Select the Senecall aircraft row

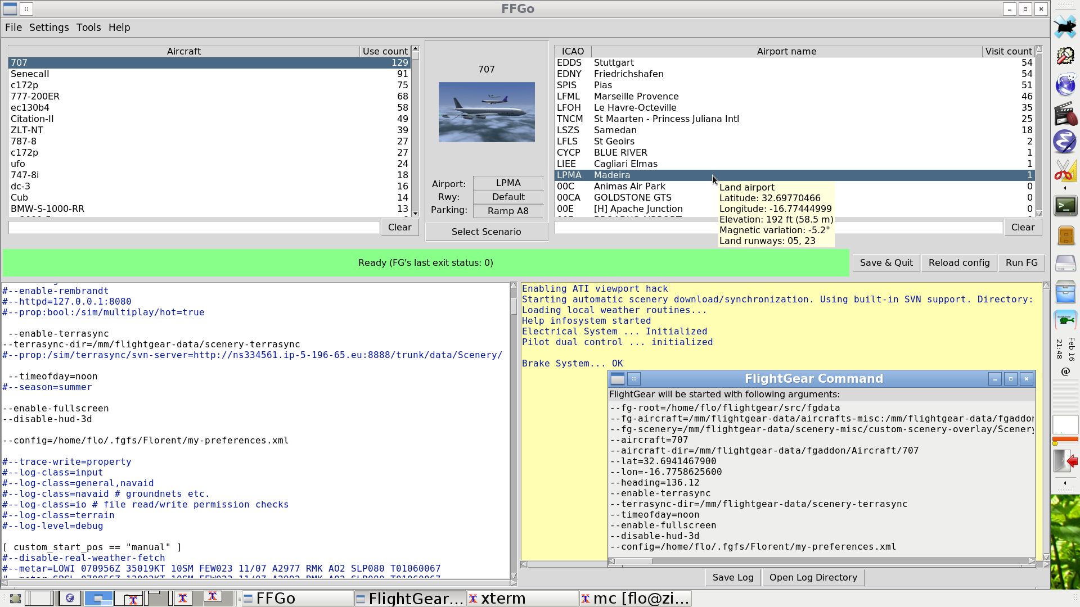coord(209,74)
